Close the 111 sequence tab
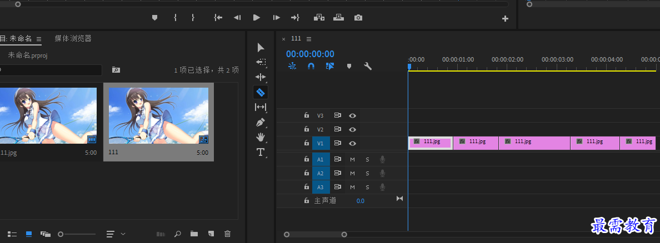 click(x=283, y=39)
